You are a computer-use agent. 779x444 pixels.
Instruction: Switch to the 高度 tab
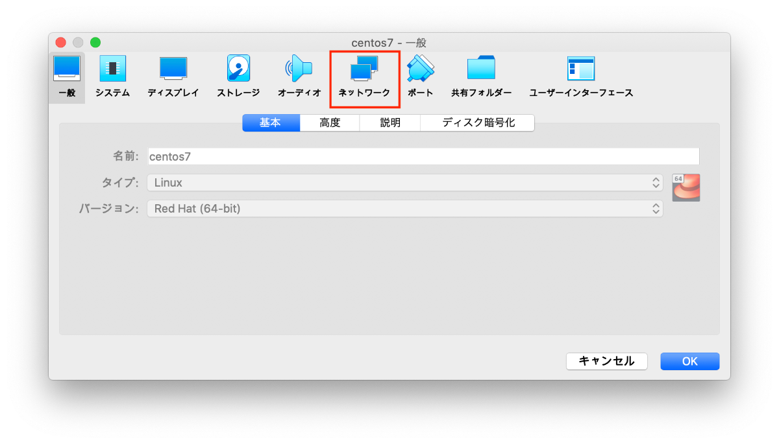point(330,123)
